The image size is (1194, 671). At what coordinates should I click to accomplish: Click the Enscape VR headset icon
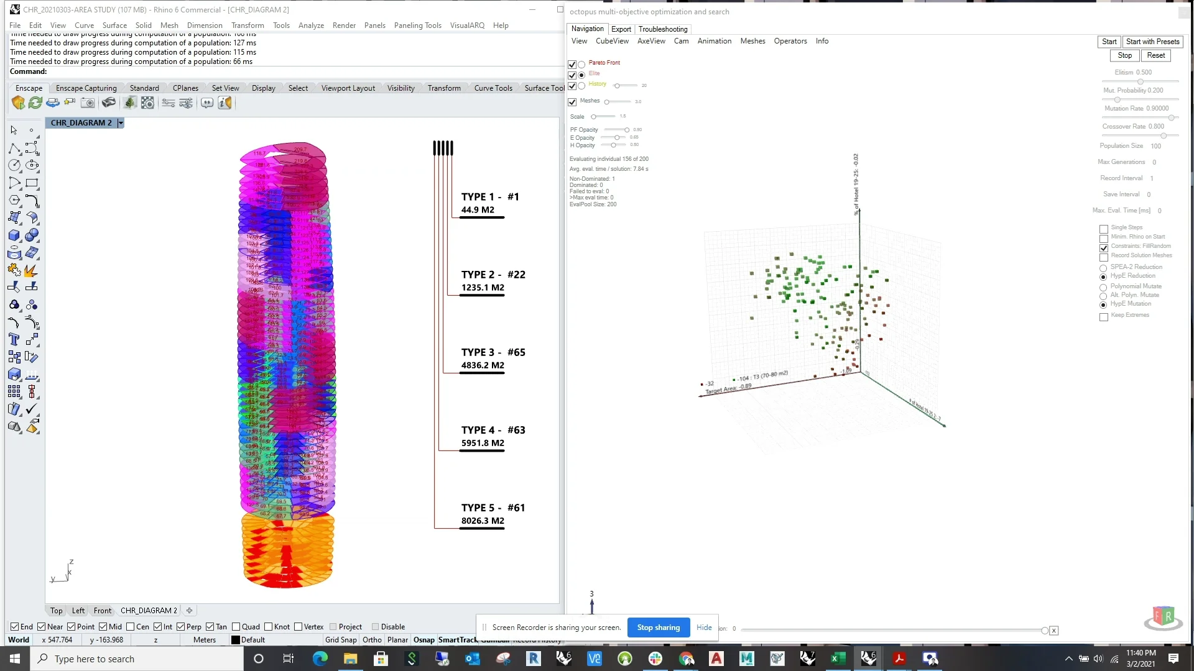[109, 103]
